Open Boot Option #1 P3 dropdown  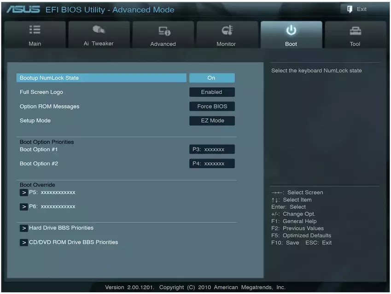click(212, 149)
